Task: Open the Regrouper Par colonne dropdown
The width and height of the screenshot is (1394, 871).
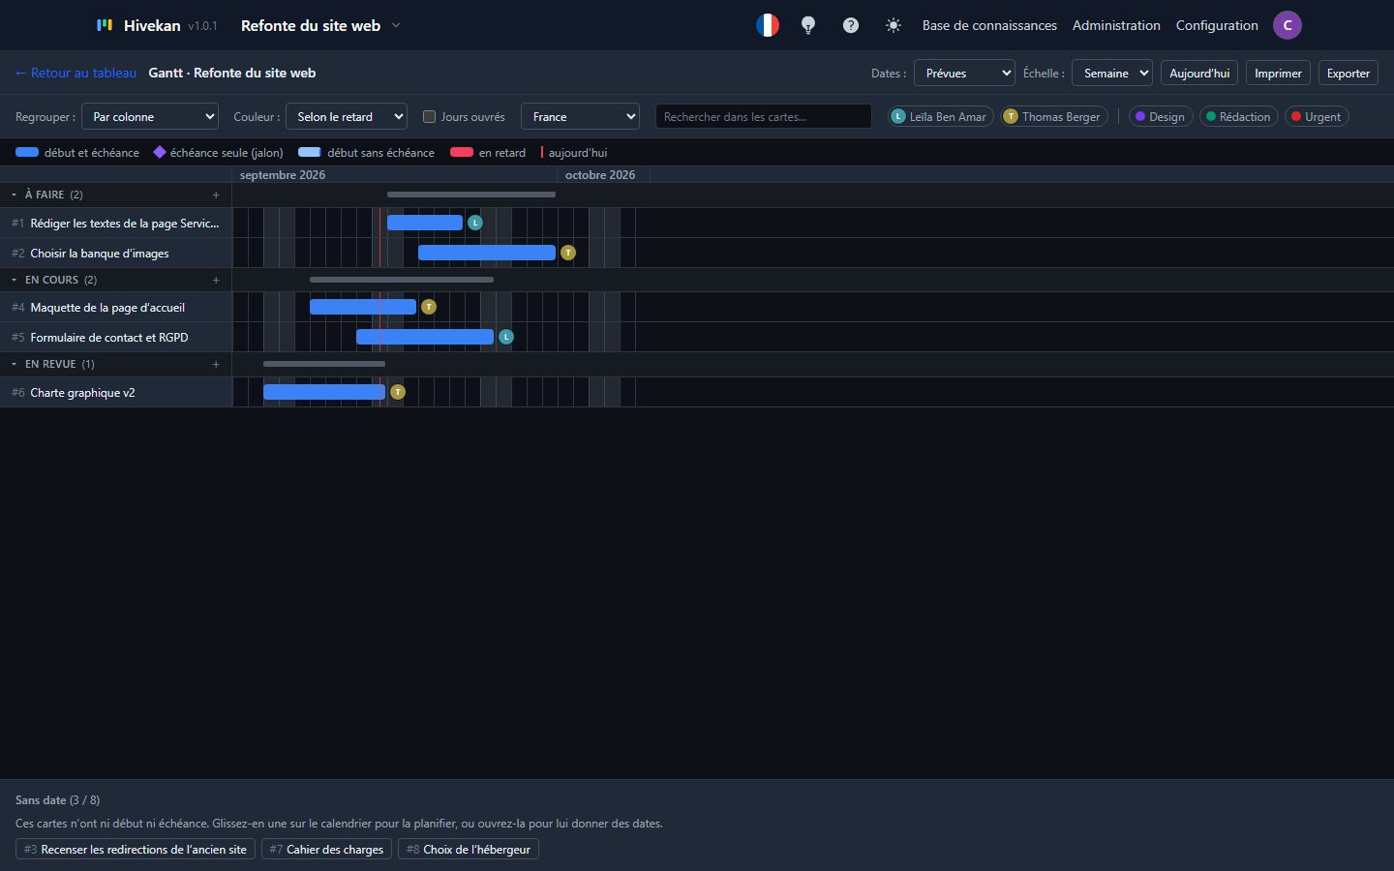Action: tap(150, 116)
